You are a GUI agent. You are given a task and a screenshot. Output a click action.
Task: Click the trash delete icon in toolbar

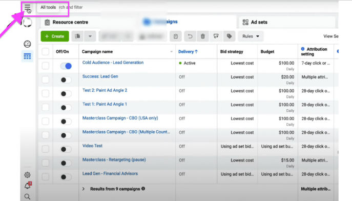click(x=203, y=36)
